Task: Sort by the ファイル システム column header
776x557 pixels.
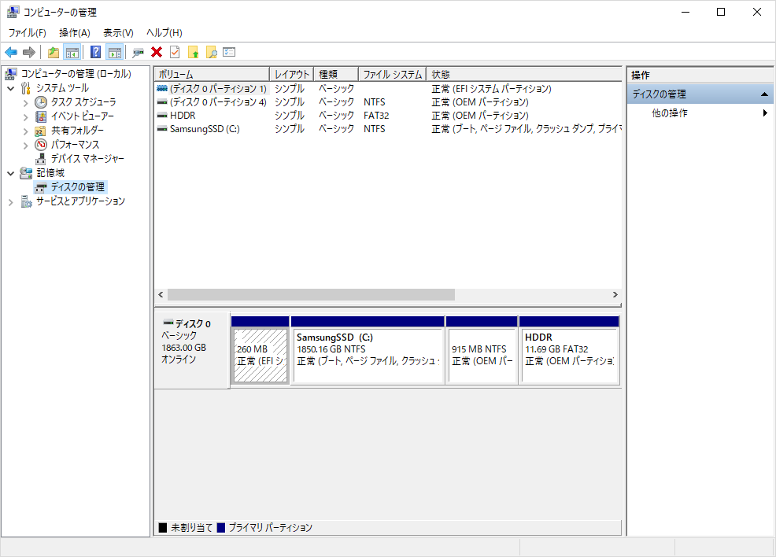Action: pyautogui.click(x=392, y=74)
